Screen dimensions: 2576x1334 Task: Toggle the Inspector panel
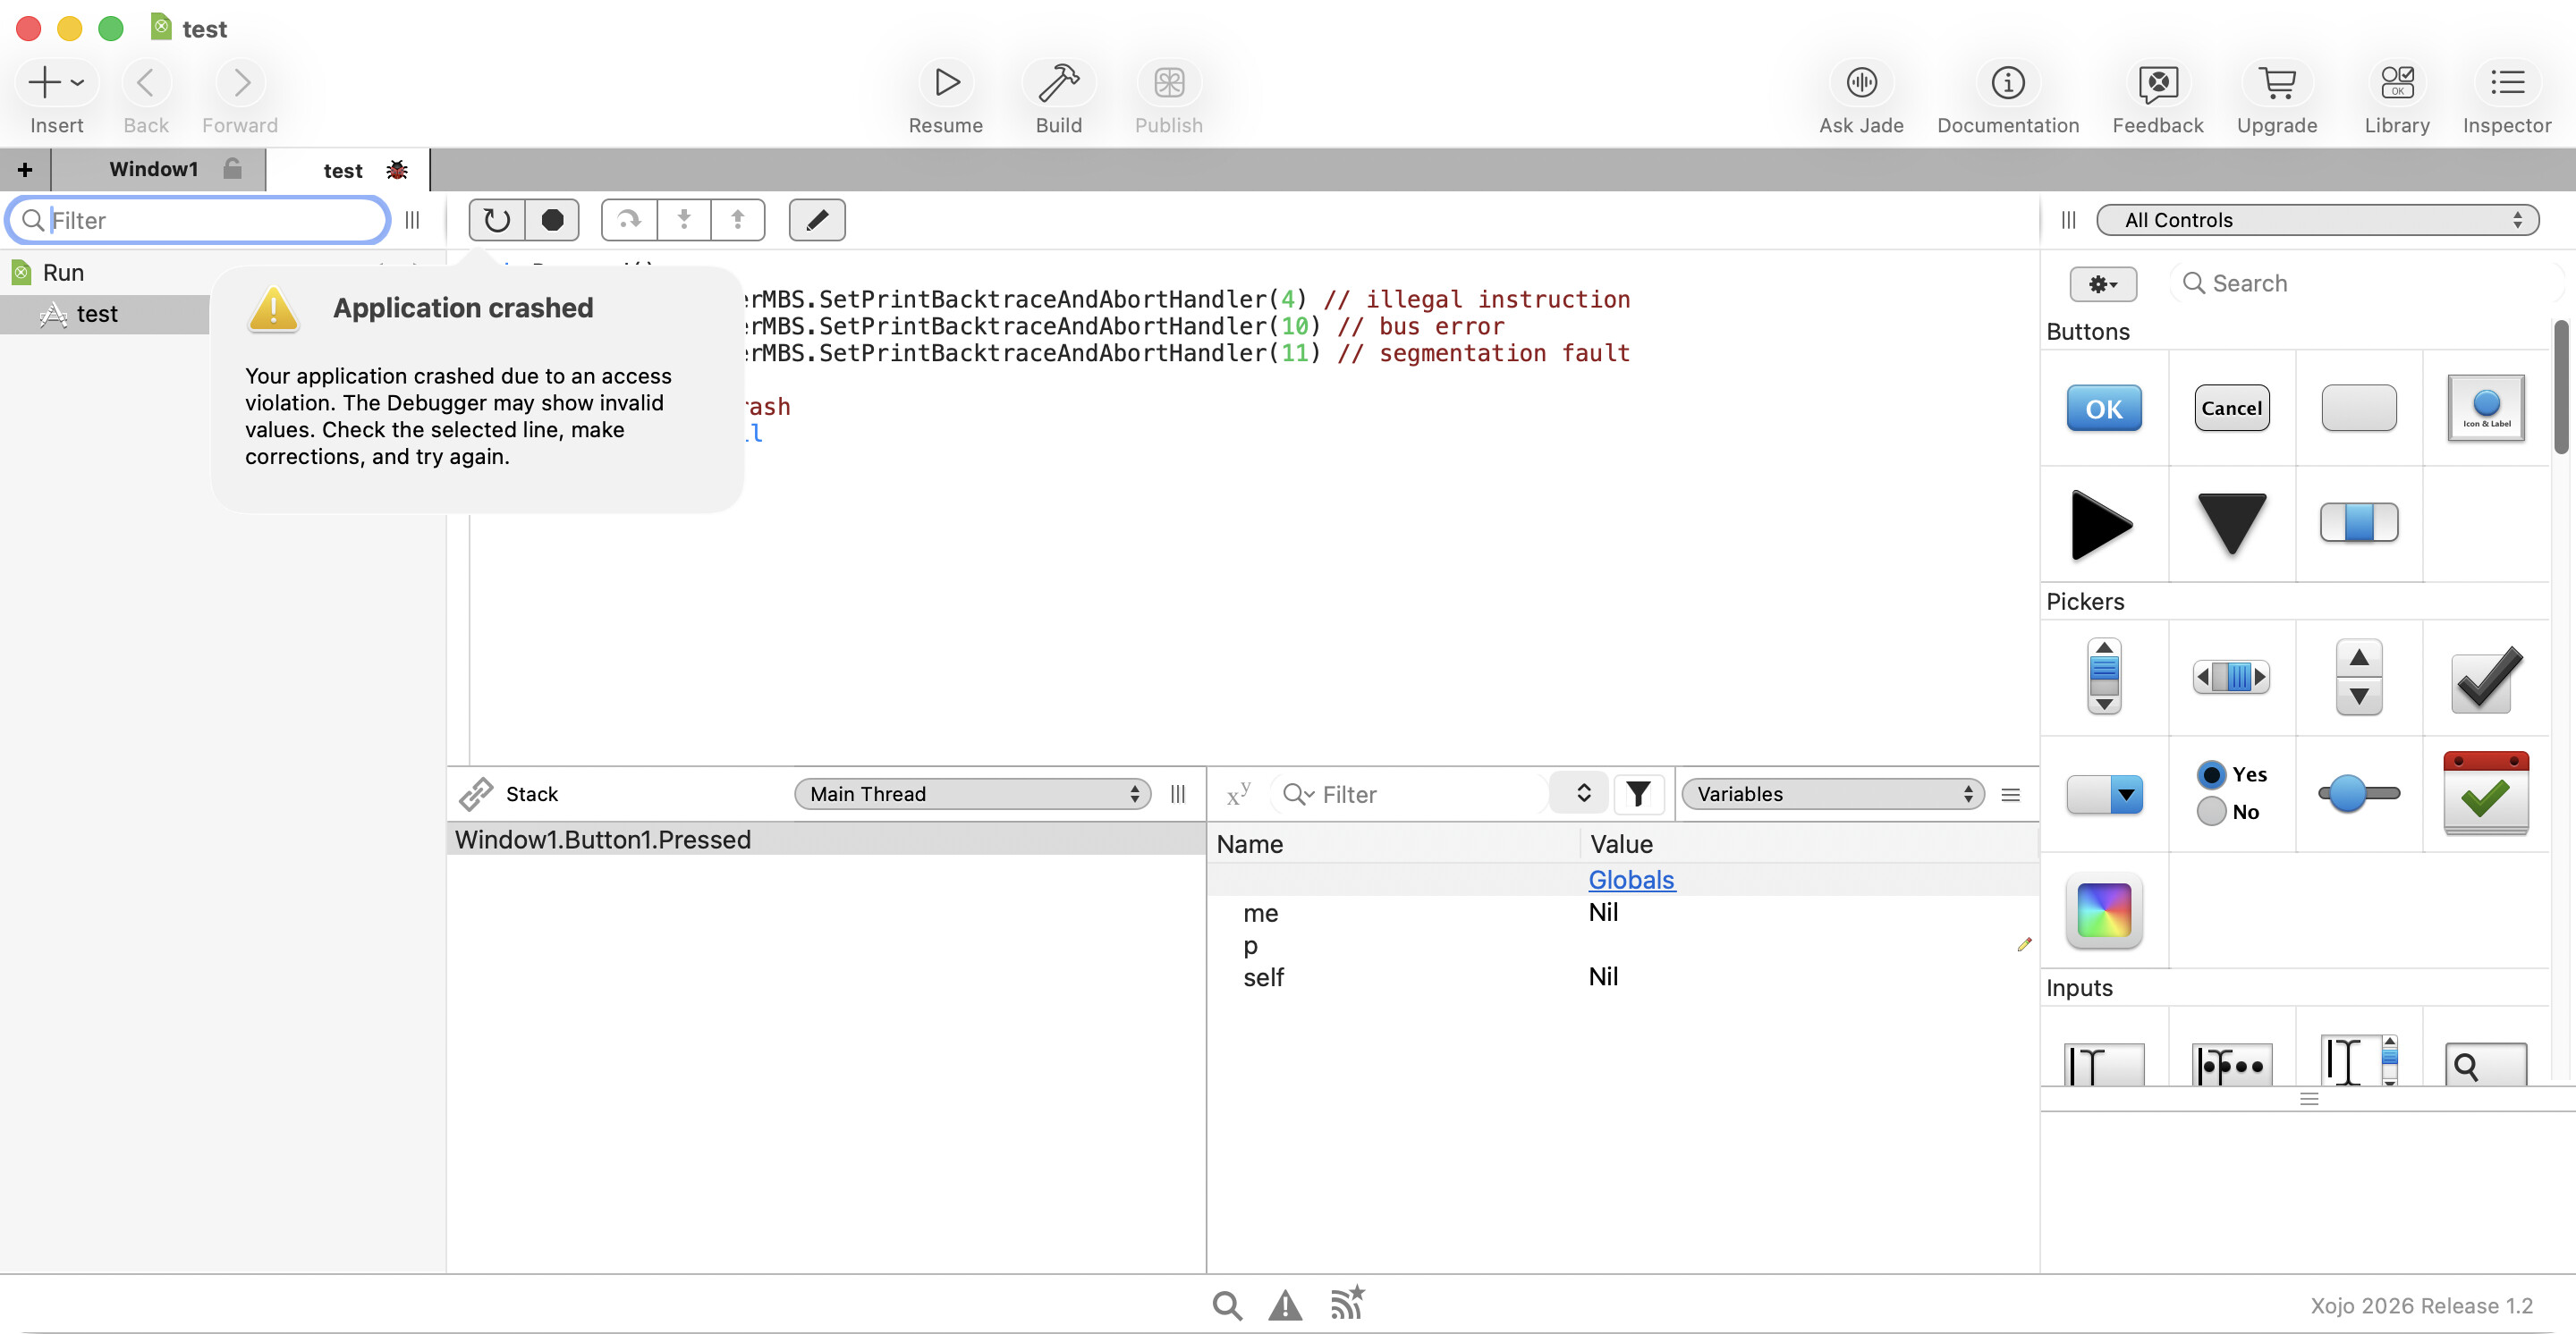tap(2507, 82)
